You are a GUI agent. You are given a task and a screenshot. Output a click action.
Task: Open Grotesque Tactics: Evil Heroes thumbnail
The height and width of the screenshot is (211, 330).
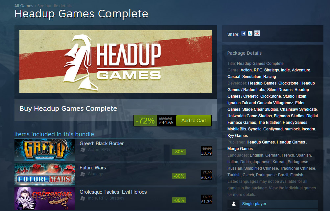point(45,199)
